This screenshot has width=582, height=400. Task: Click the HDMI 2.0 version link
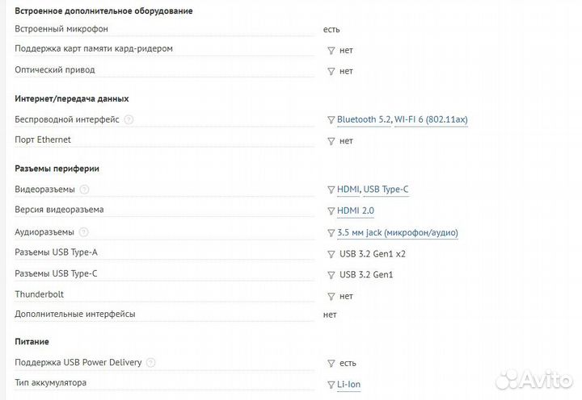click(355, 210)
